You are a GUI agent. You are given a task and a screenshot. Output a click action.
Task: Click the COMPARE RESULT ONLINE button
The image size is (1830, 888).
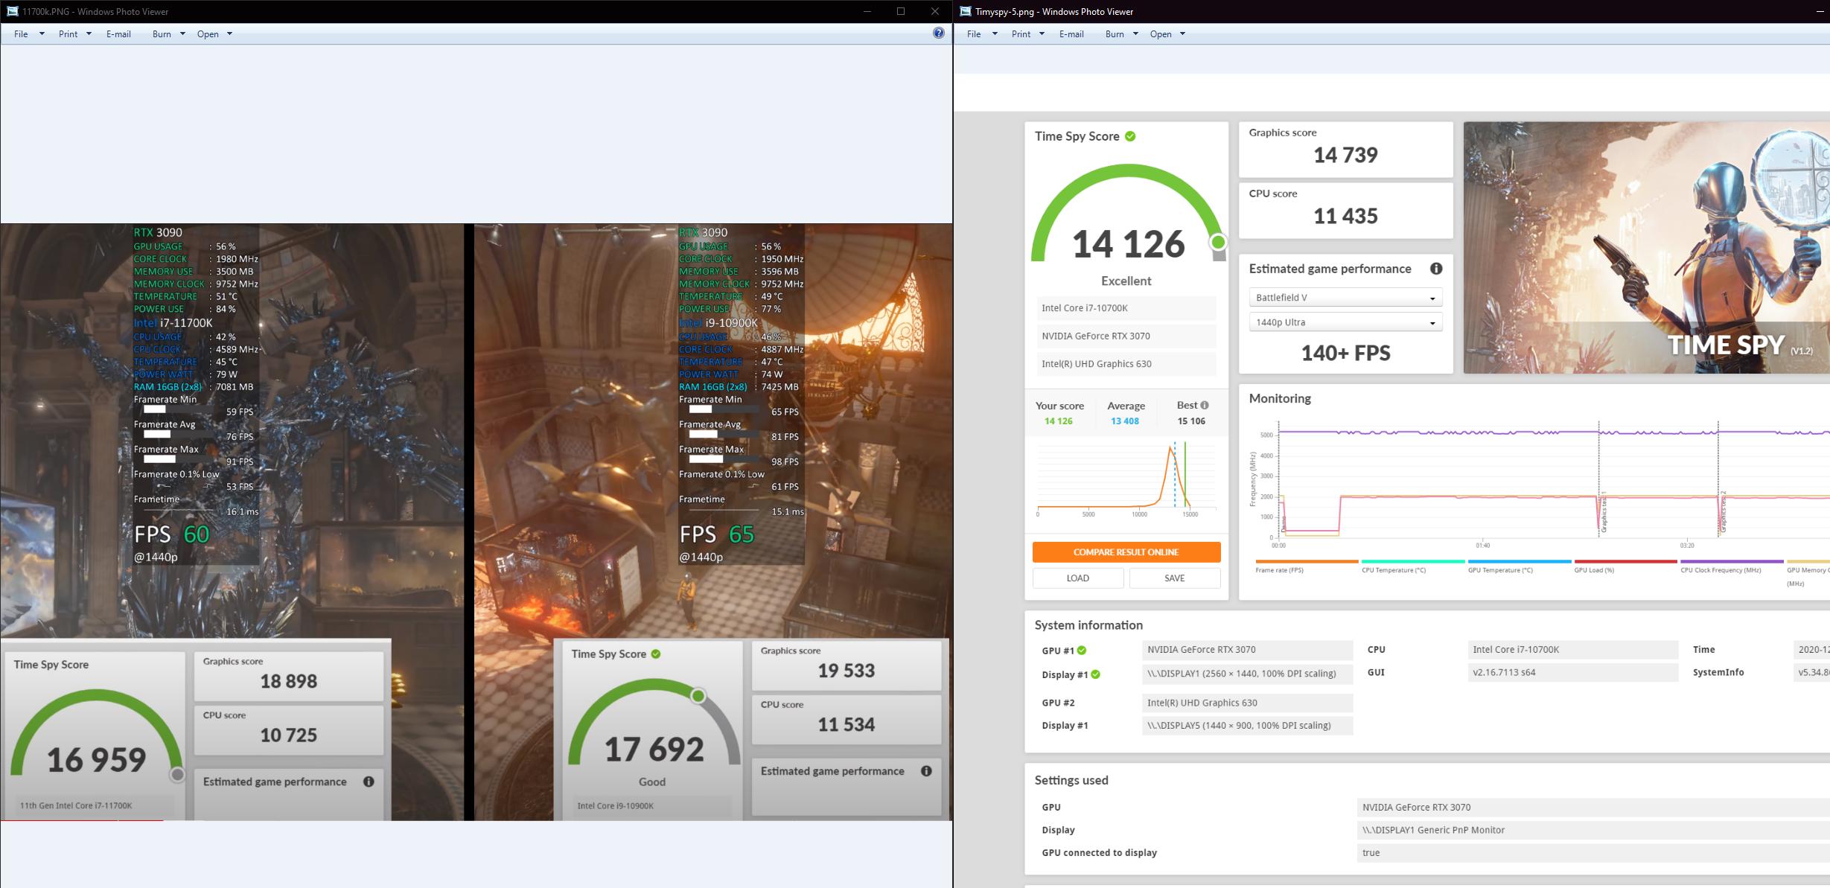(x=1126, y=552)
